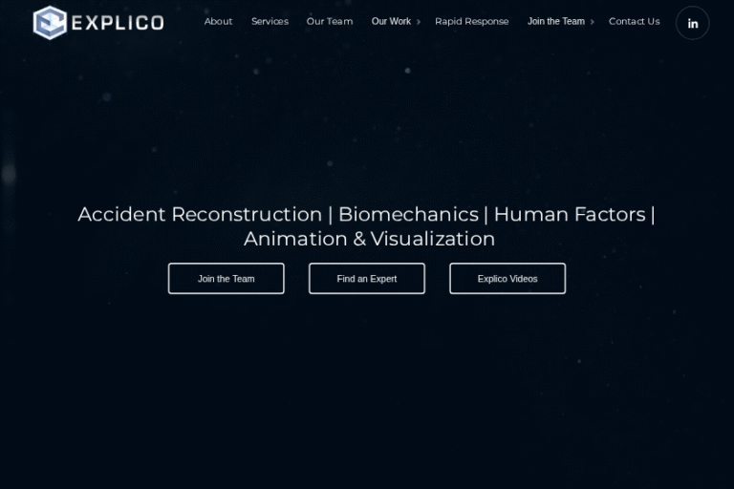The image size is (734, 489).
Task: Navigate to Contact Us
Action: tap(634, 21)
